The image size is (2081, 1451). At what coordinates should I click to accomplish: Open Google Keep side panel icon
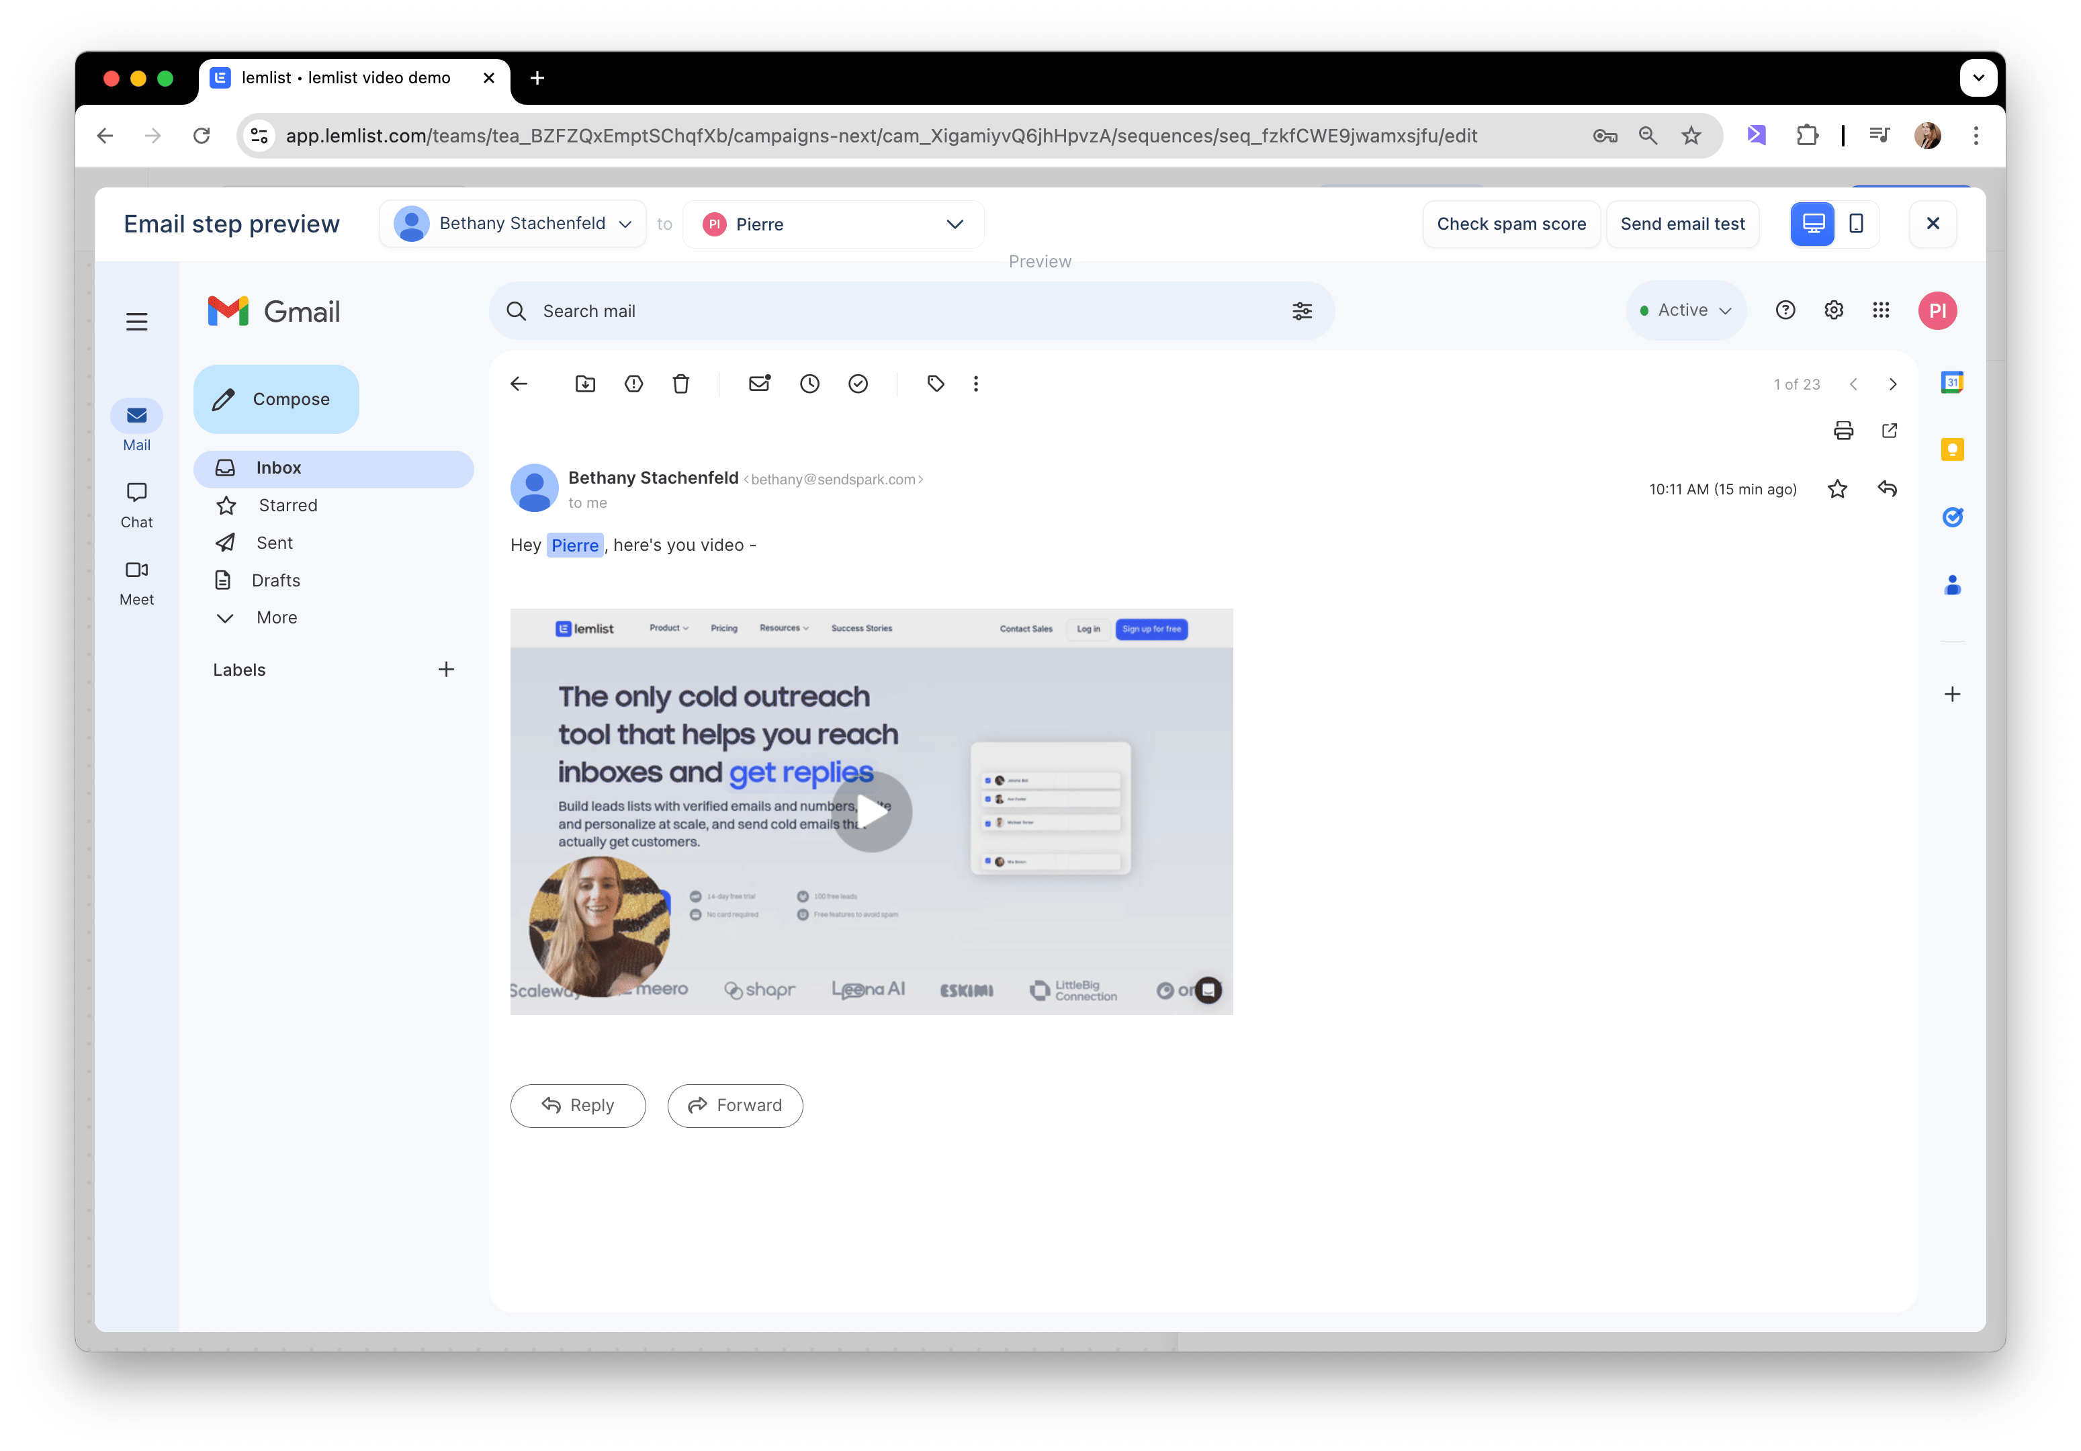(x=1952, y=449)
